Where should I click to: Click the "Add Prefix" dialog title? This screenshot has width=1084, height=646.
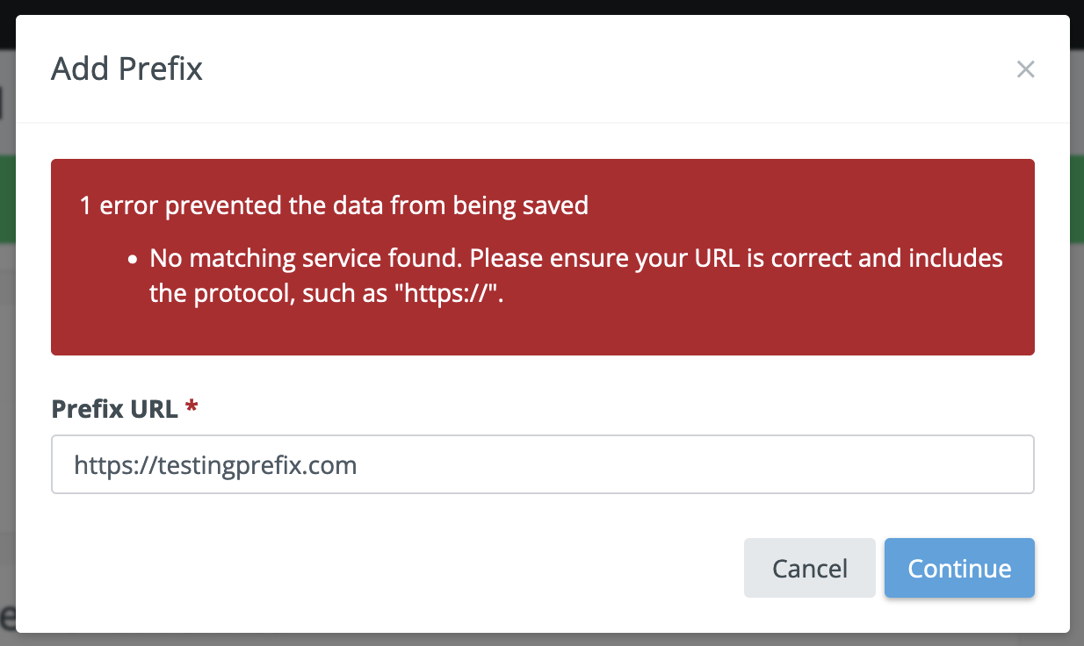(126, 68)
